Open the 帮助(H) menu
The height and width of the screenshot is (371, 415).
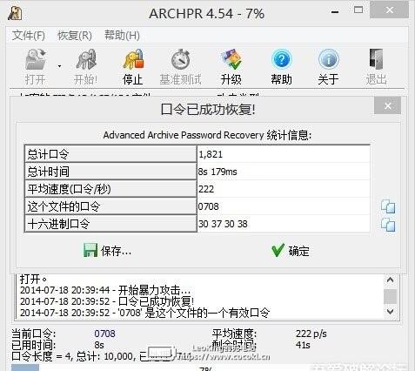[122, 36]
